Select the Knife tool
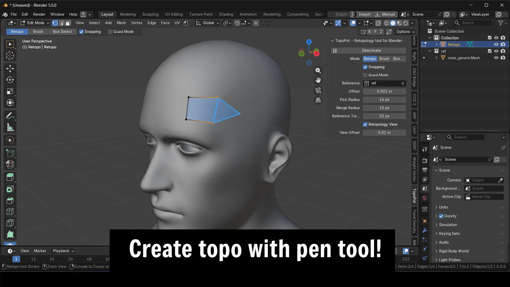Image resolution: width=510 pixels, height=287 pixels. click(10, 223)
